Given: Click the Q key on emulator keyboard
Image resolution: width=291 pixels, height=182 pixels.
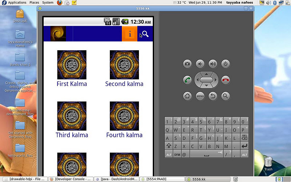Looking at the screenshot, I should coord(168,129).
